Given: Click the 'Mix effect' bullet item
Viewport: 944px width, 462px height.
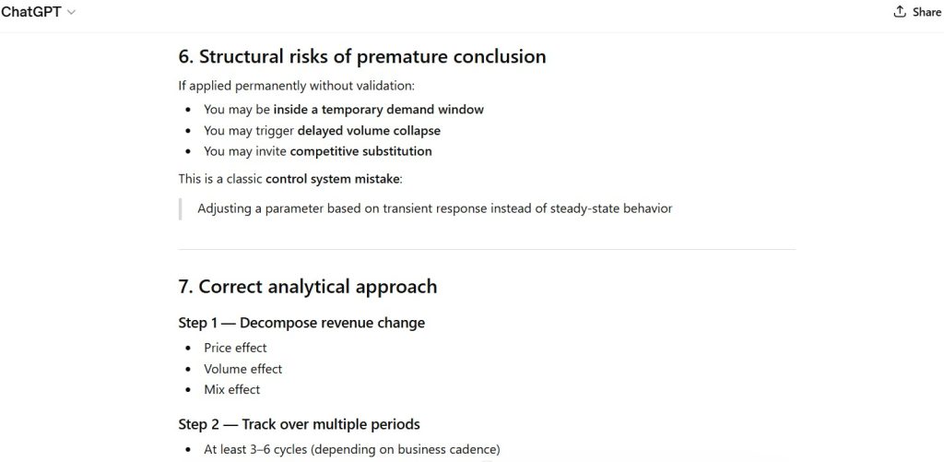Looking at the screenshot, I should click(x=231, y=389).
